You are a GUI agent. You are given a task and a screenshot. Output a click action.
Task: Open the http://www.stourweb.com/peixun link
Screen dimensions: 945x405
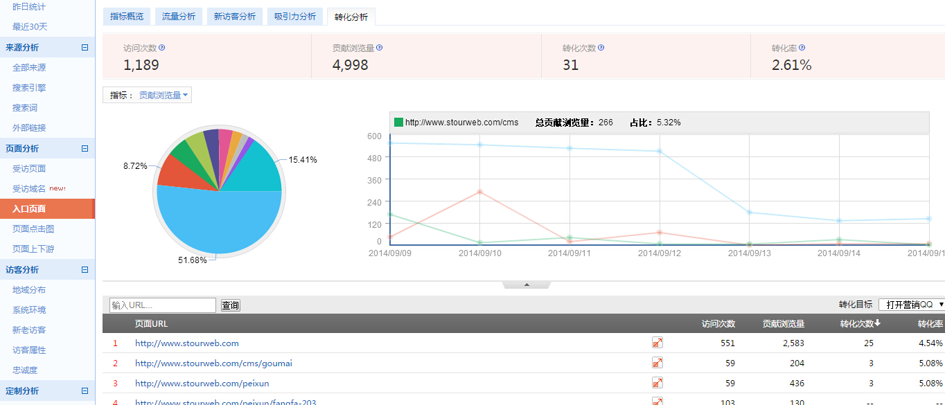[x=202, y=383]
